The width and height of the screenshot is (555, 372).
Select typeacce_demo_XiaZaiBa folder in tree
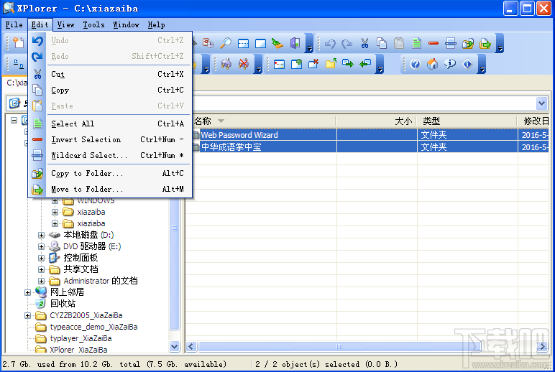[93, 327]
